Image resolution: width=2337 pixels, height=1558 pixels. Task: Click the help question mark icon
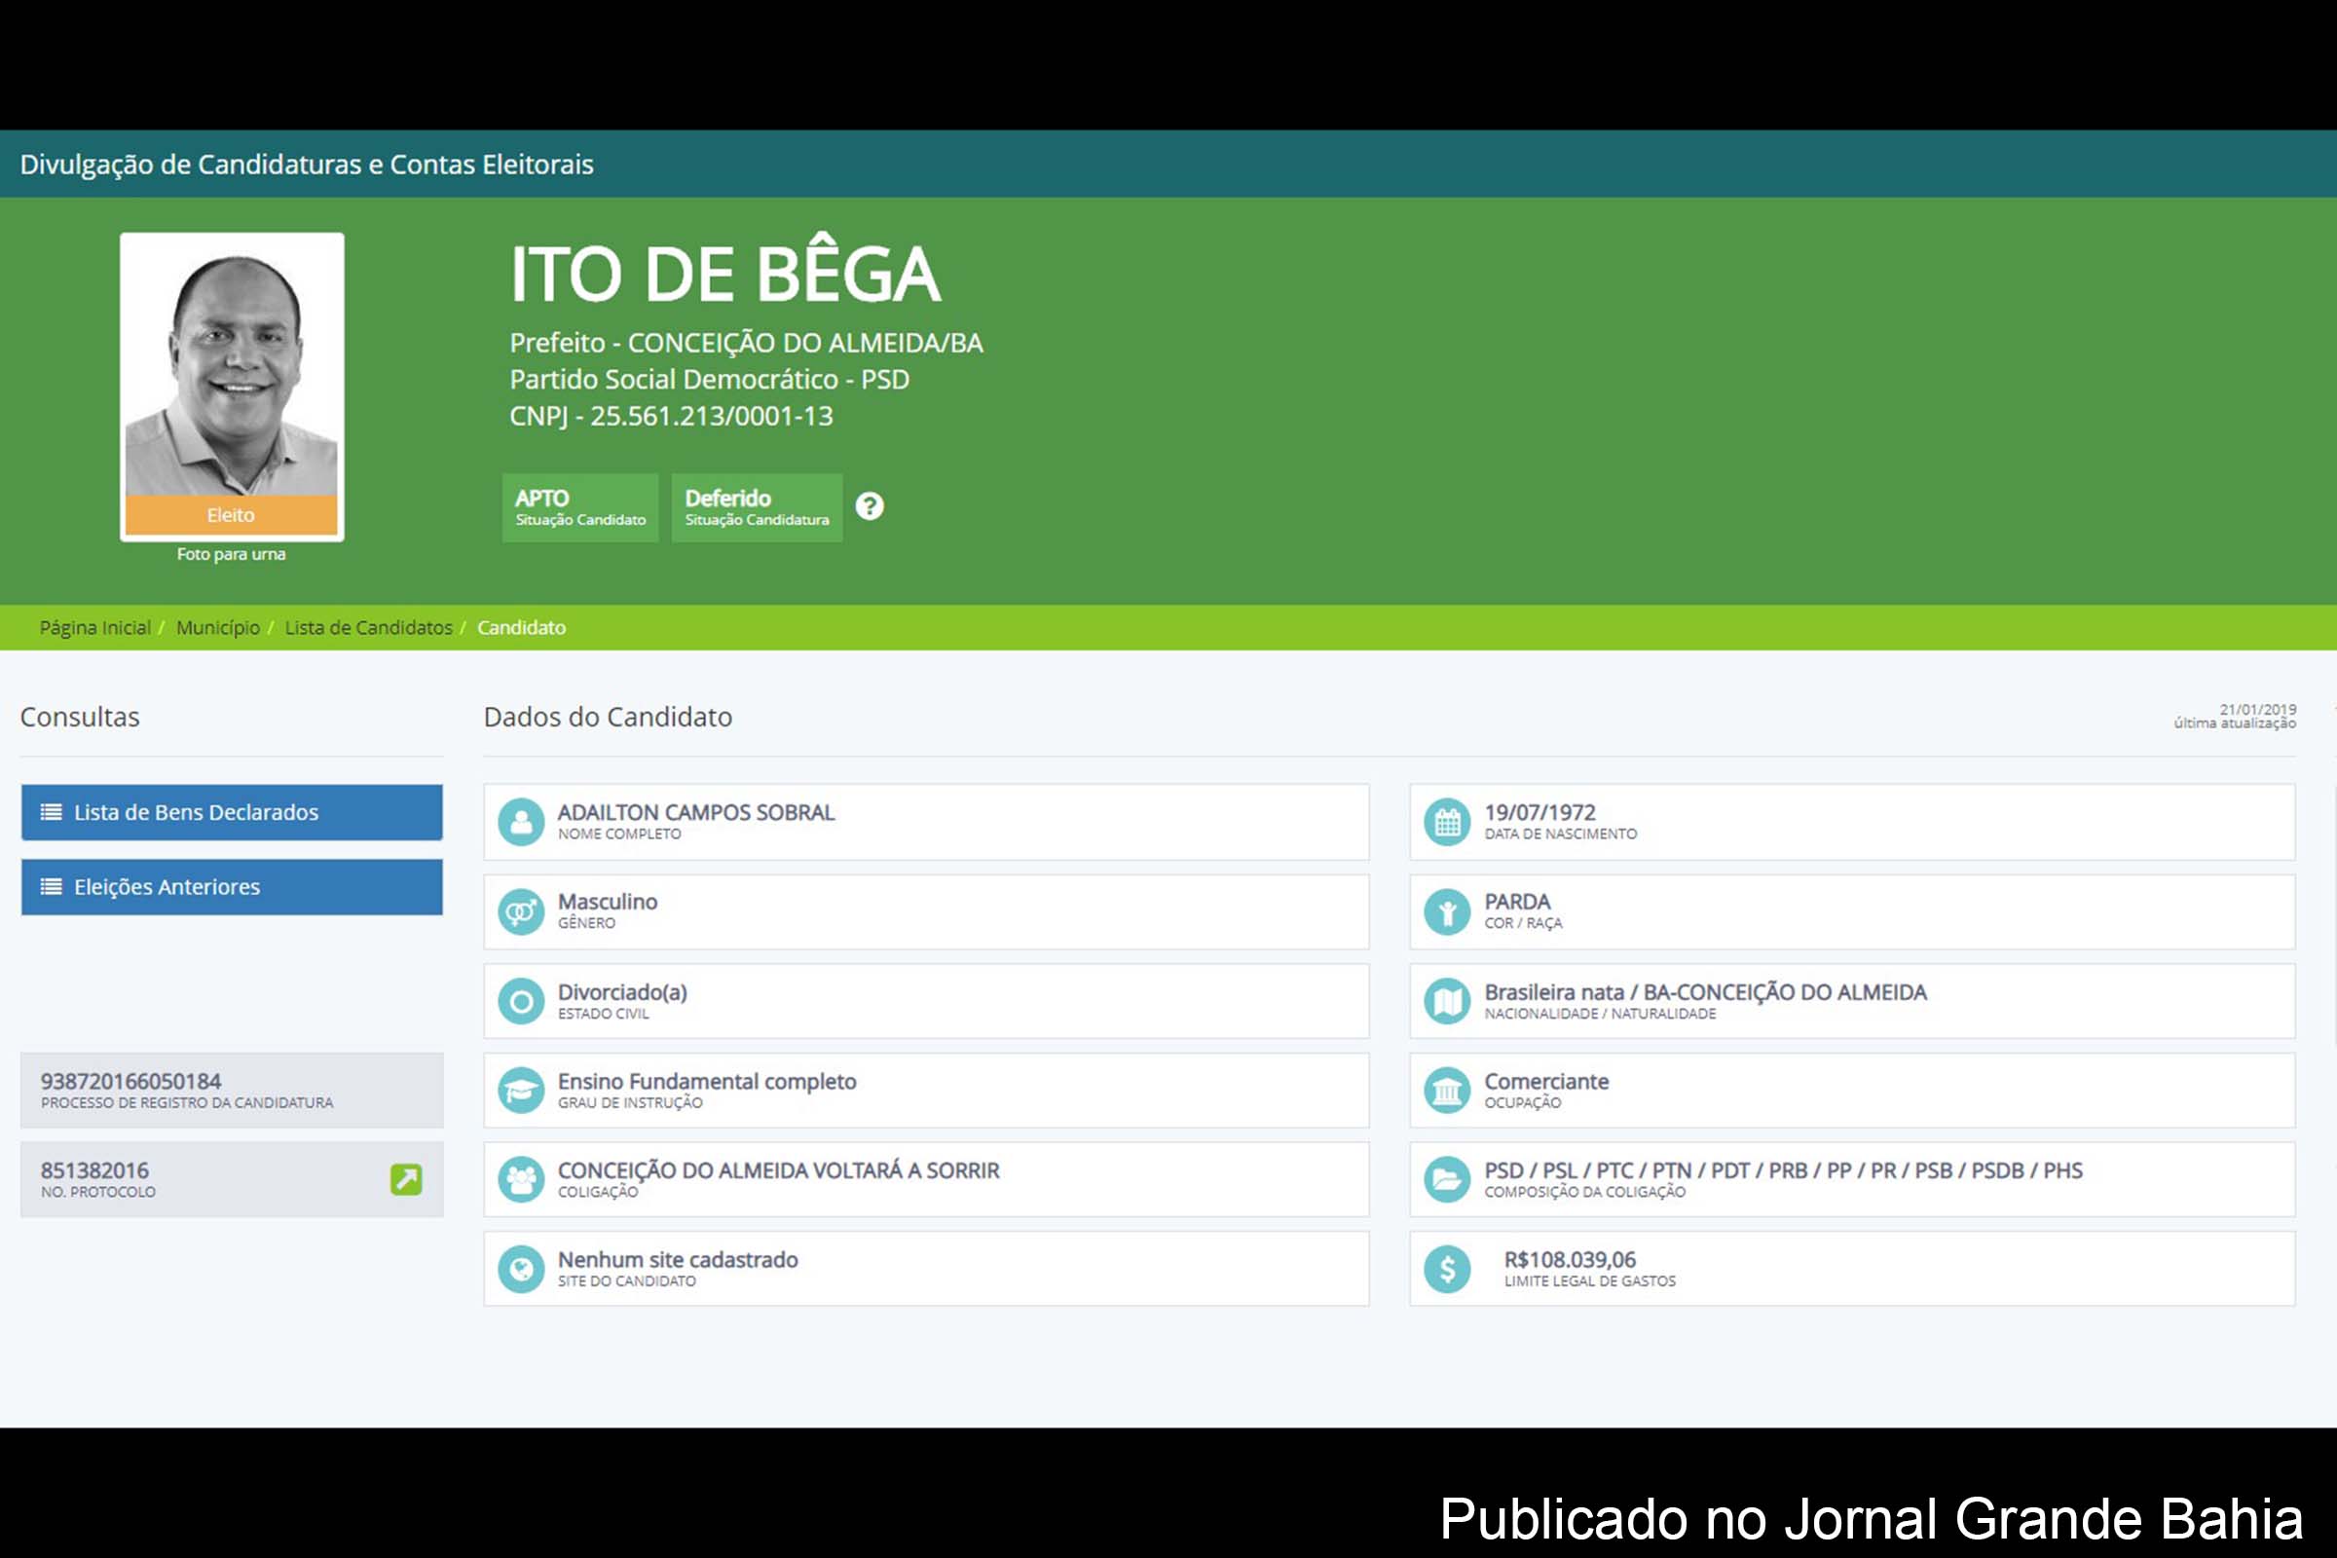pos(870,506)
